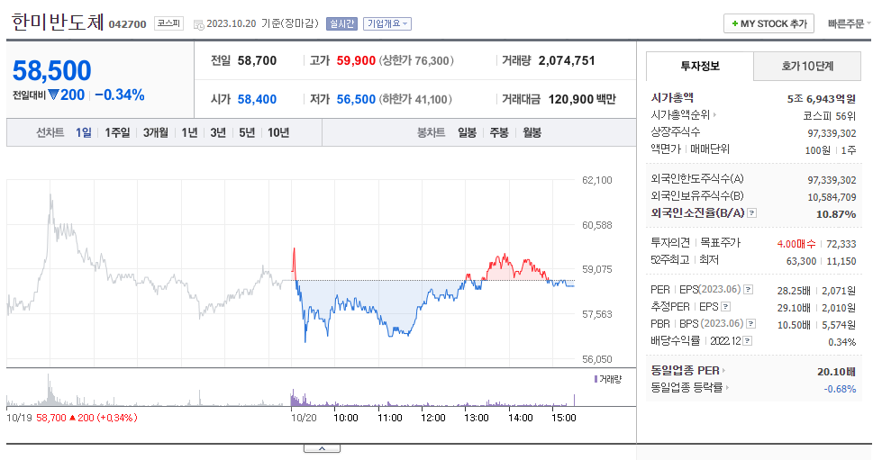
Task: Open 시가총액순위 ranking link
Action: pos(680,114)
